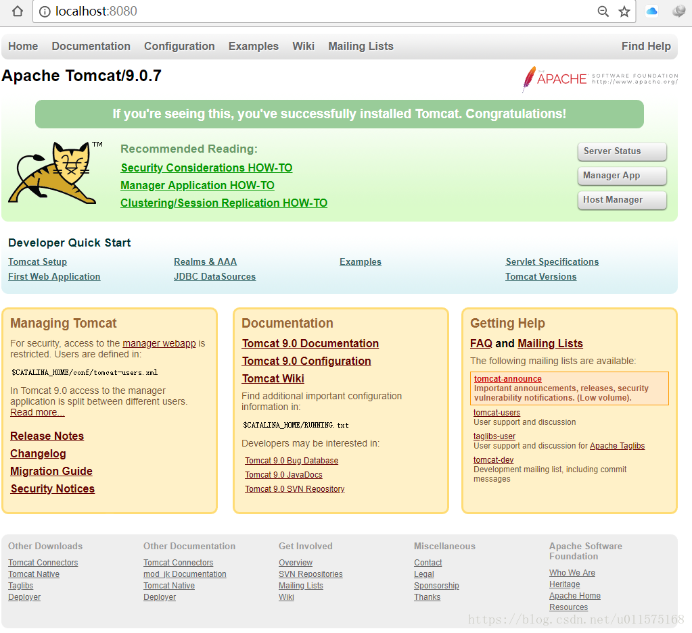This screenshot has width=692, height=633.
Task: Open the Tomcat Versions link
Action: tap(540, 277)
